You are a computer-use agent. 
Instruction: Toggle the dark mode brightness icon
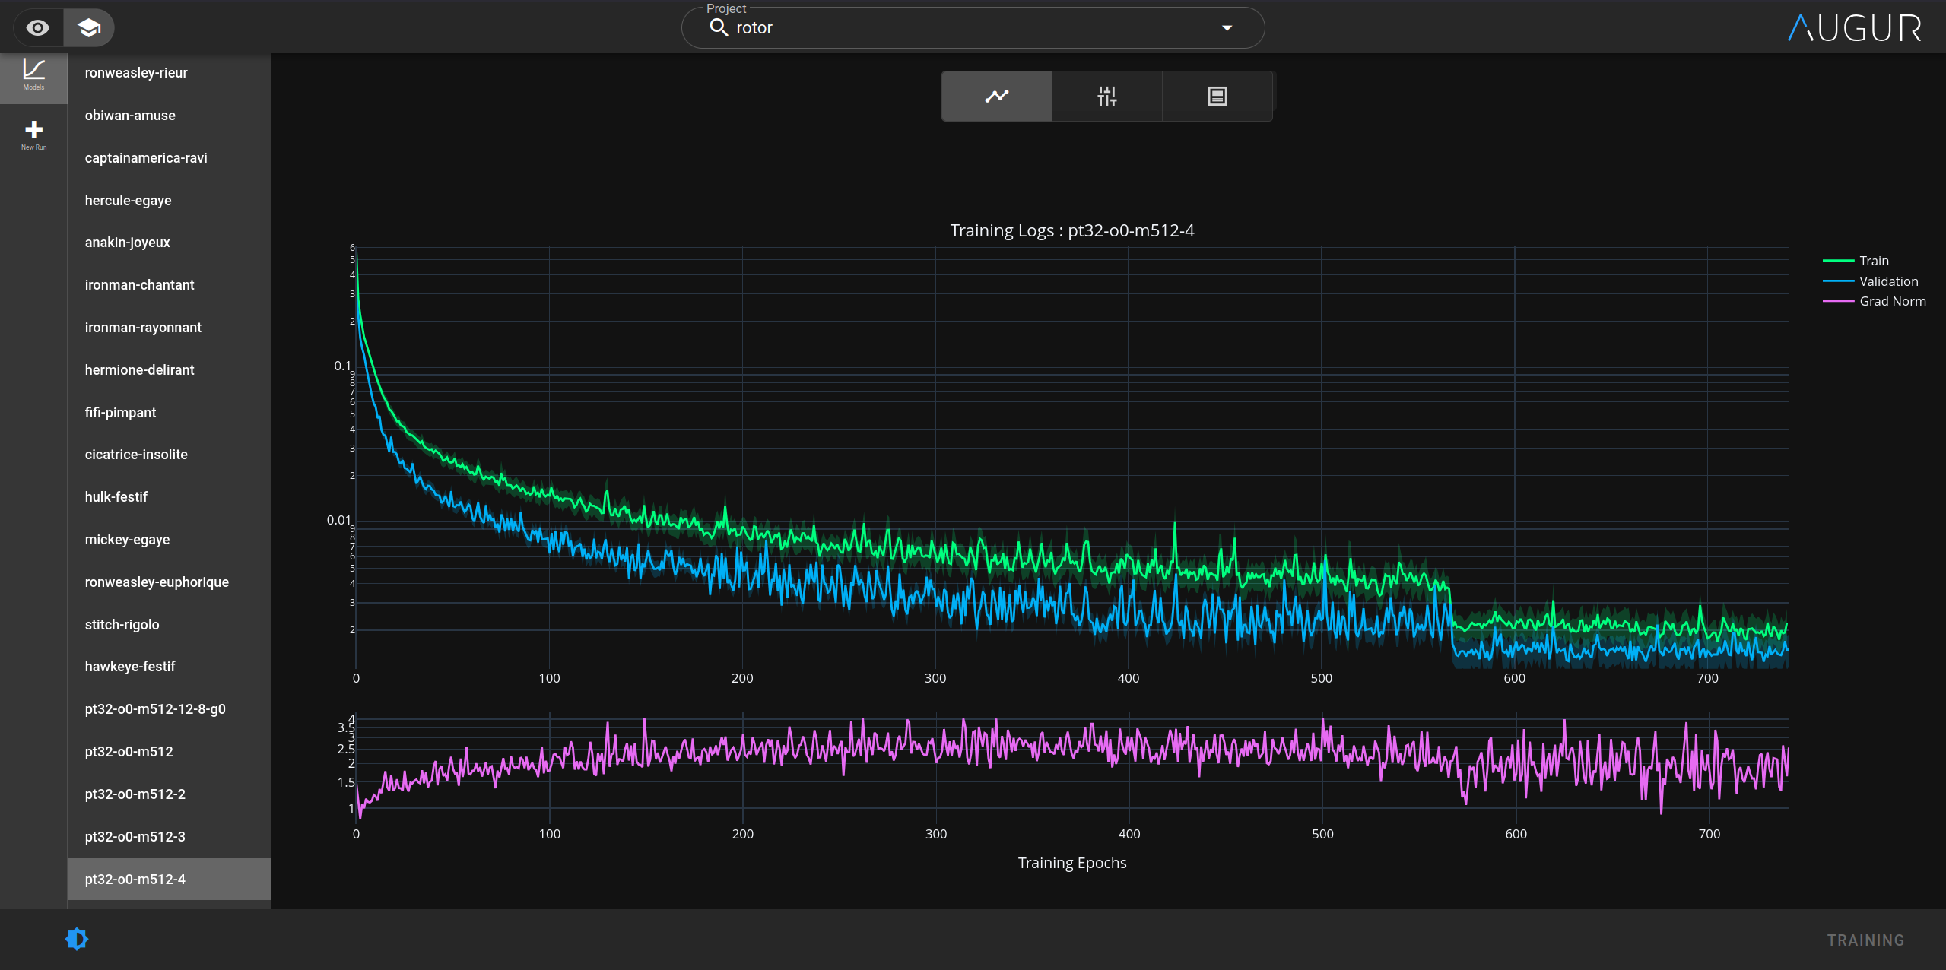[77, 939]
